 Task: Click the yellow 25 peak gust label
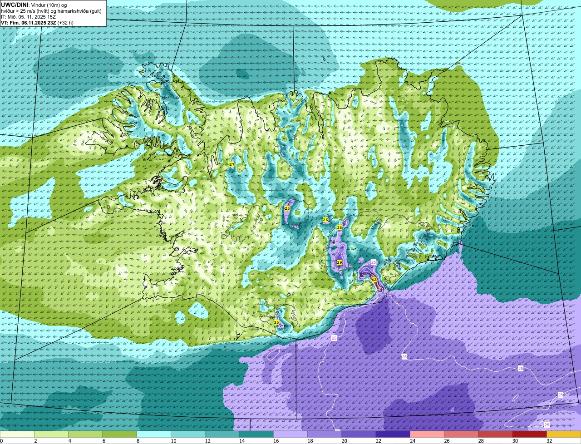[287, 208]
